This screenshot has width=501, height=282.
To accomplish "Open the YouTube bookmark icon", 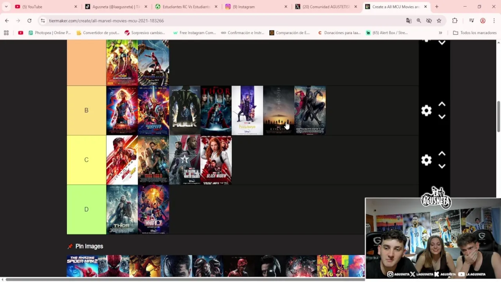I will pyautogui.click(x=20, y=33).
